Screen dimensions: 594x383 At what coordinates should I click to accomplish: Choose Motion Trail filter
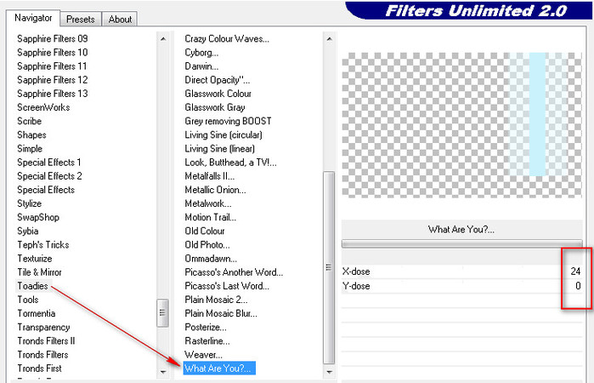click(210, 217)
